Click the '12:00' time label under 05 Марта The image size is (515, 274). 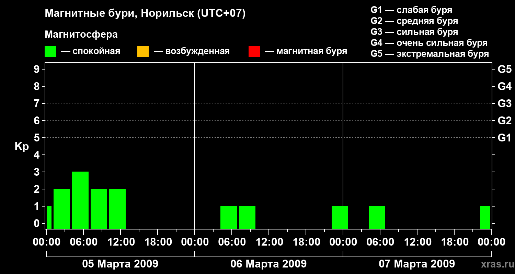(121, 242)
